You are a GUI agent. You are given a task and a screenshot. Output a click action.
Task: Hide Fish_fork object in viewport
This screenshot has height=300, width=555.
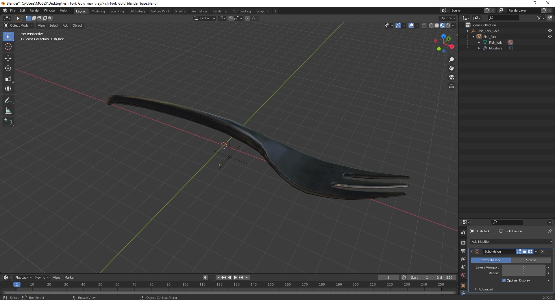(x=550, y=36)
